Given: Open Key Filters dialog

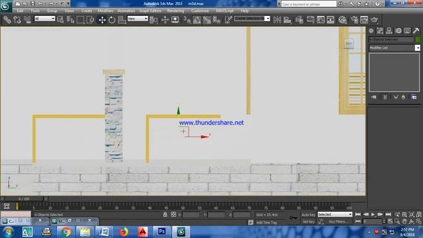Looking at the screenshot, I should (x=338, y=221).
